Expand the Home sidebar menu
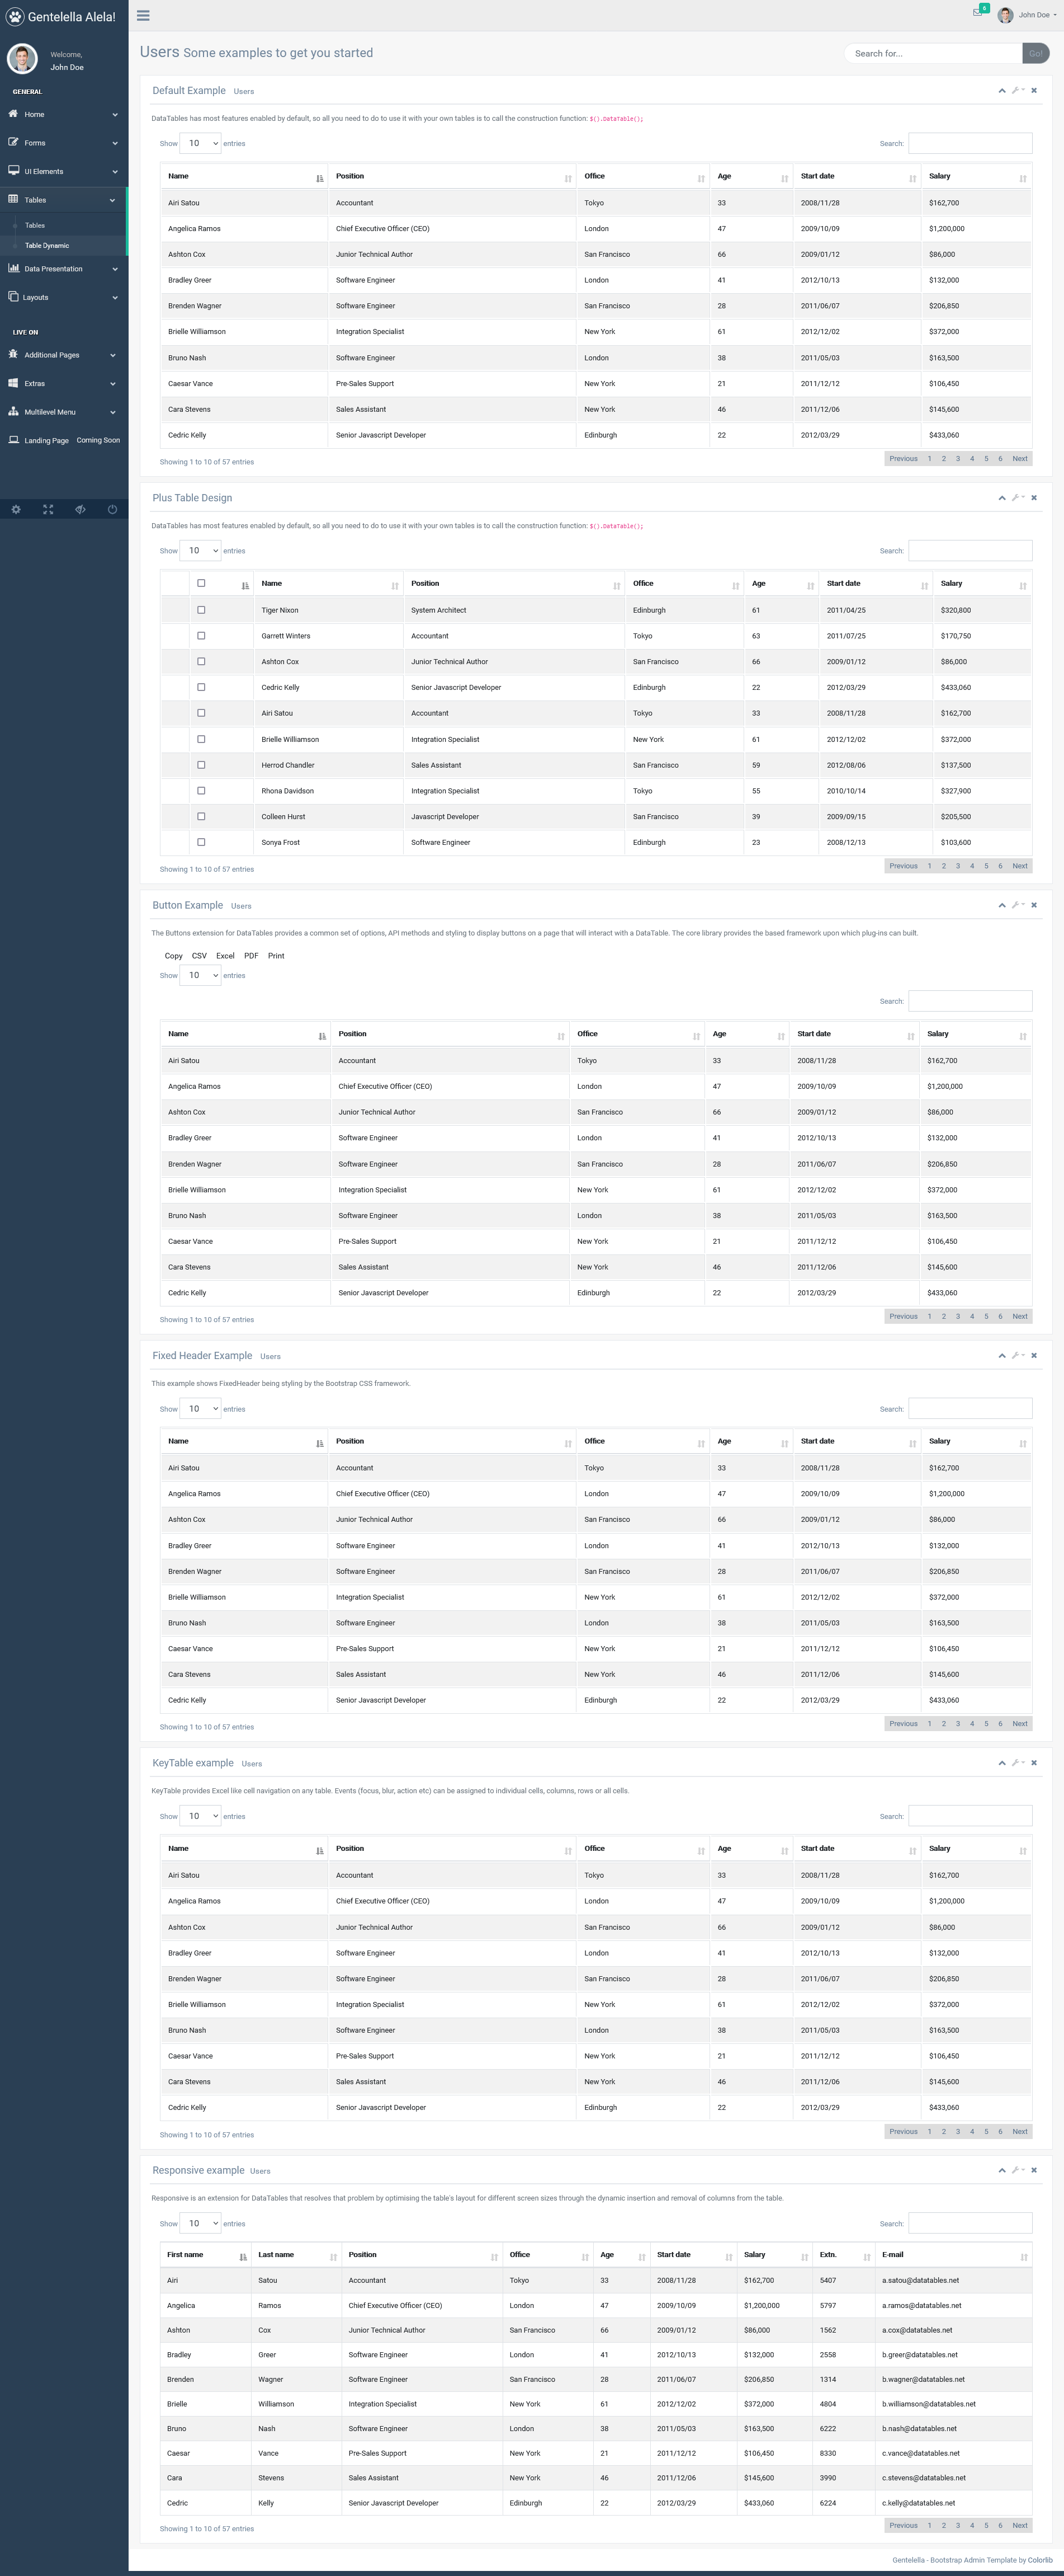Image resolution: width=1064 pixels, height=2576 pixels. pos(64,114)
